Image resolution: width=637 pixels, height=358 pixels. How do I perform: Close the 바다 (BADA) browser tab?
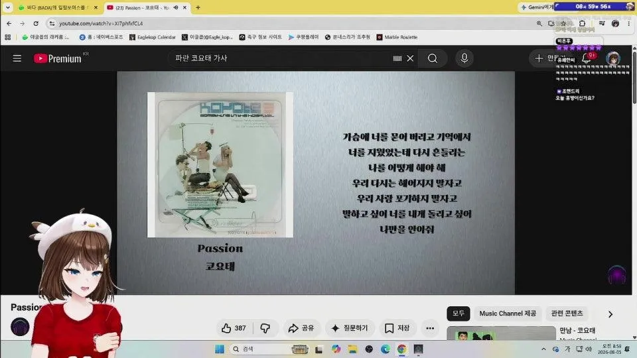(96, 7)
